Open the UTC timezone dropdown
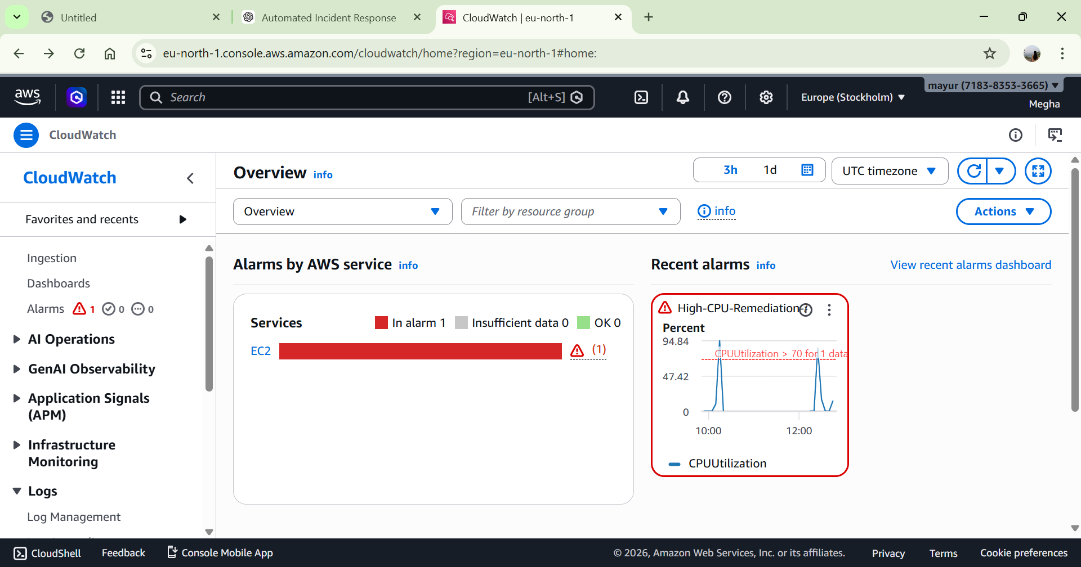 tap(890, 171)
